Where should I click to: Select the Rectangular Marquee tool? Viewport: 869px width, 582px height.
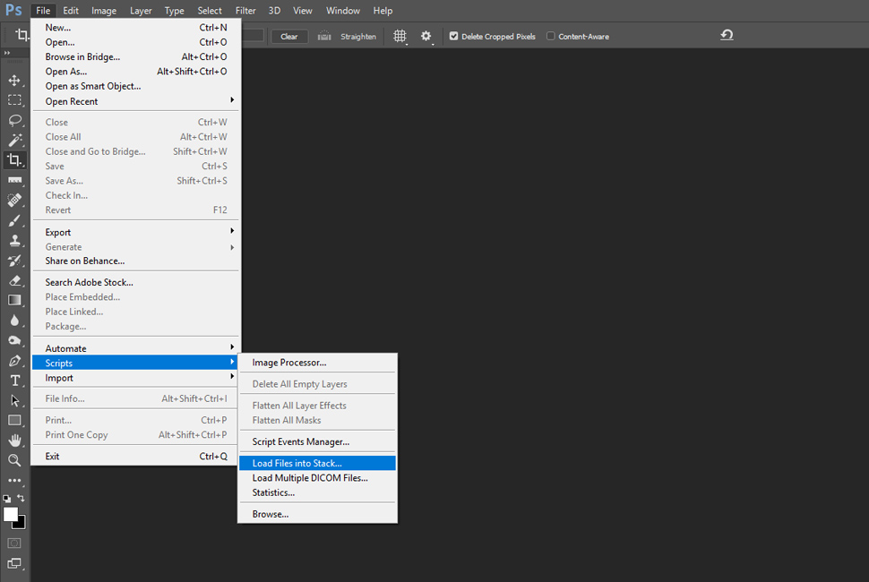click(x=14, y=100)
